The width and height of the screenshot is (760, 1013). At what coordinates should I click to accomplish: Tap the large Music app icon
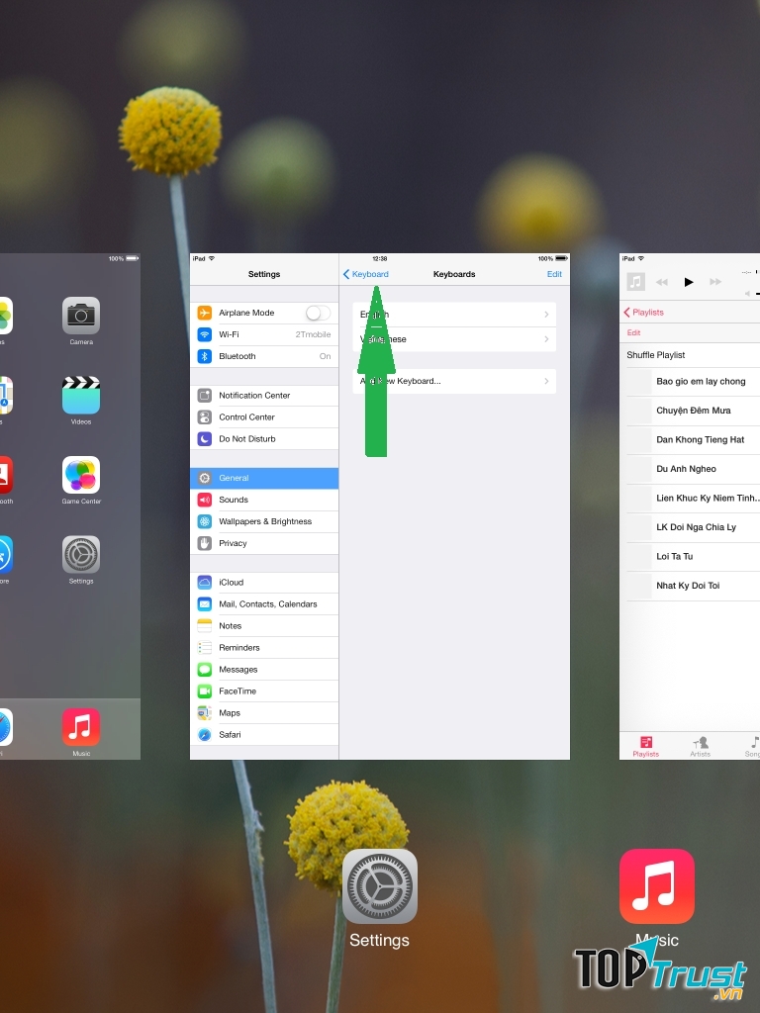coord(656,886)
